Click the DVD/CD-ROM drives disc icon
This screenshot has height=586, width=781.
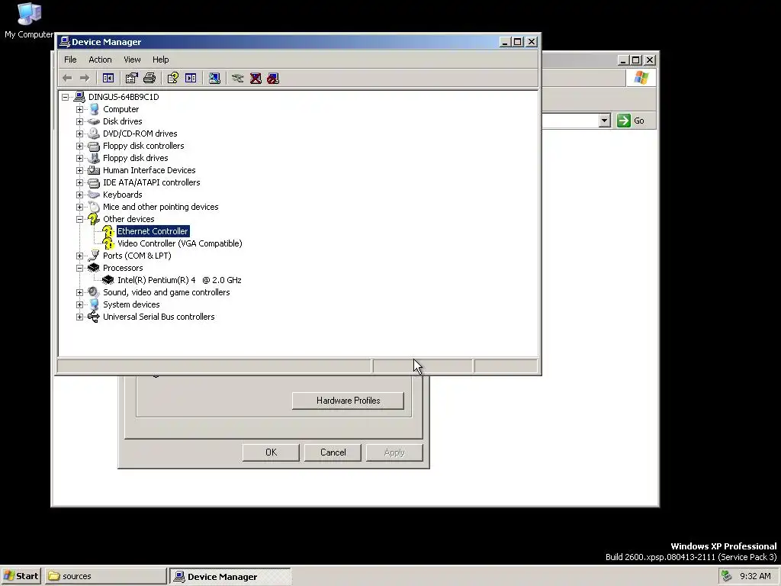coord(94,134)
